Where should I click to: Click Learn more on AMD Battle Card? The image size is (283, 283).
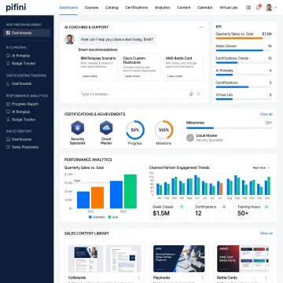point(175,76)
